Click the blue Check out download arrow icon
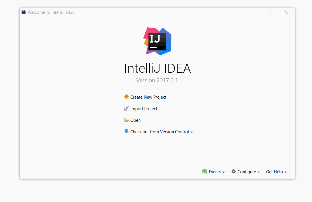Viewport: 312px width, 202px height. [x=126, y=131]
